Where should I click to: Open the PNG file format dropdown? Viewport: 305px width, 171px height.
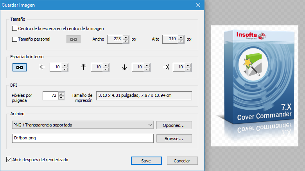point(83,125)
